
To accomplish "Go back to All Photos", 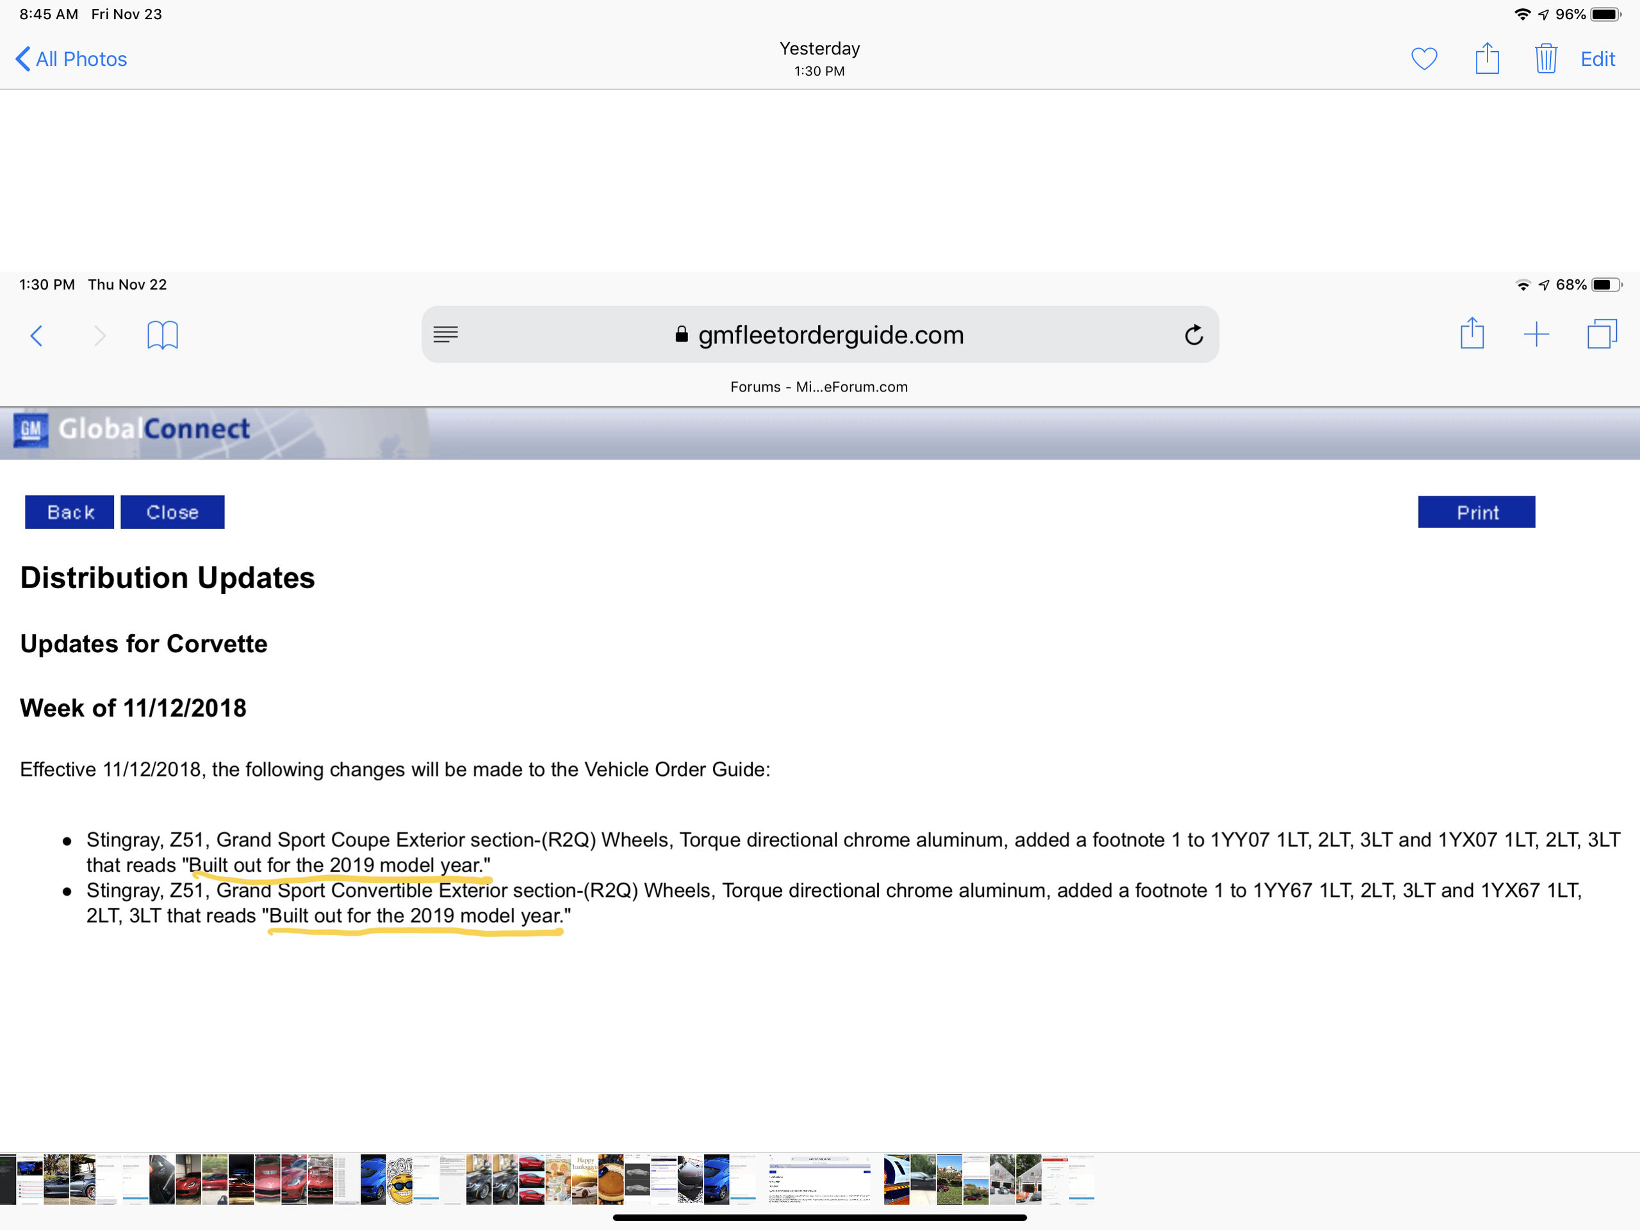I will (71, 58).
